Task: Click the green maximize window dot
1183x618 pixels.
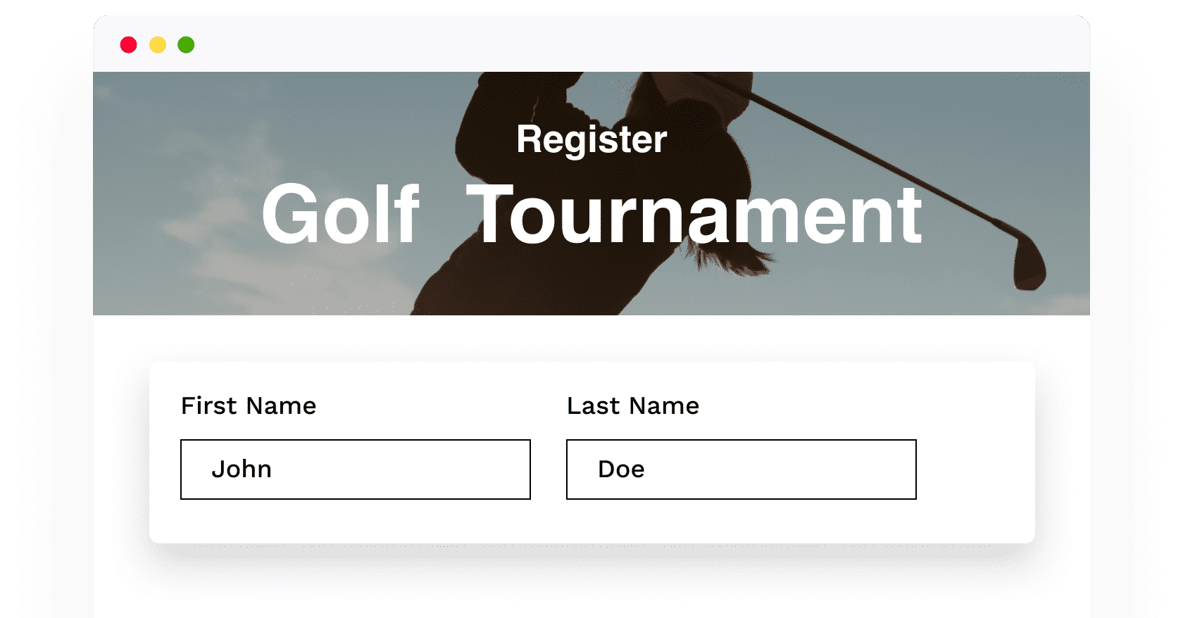Action: tap(186, 45)
